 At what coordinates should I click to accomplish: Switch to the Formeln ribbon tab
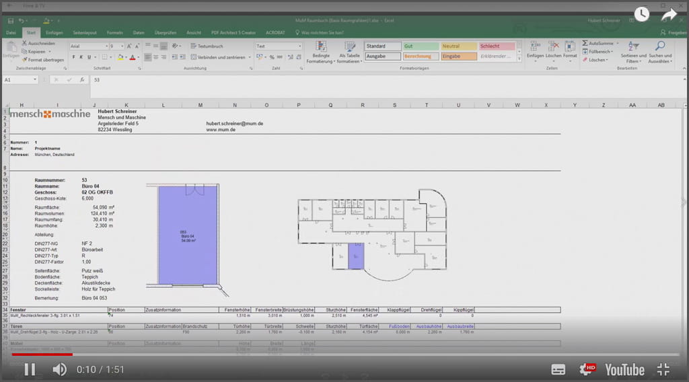click(x=115, y=32)
